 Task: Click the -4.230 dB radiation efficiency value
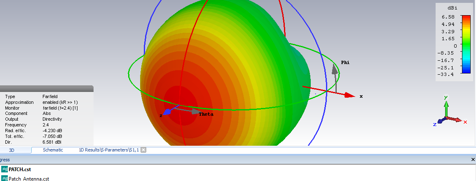pyautogui.click(x=52, y=131)
